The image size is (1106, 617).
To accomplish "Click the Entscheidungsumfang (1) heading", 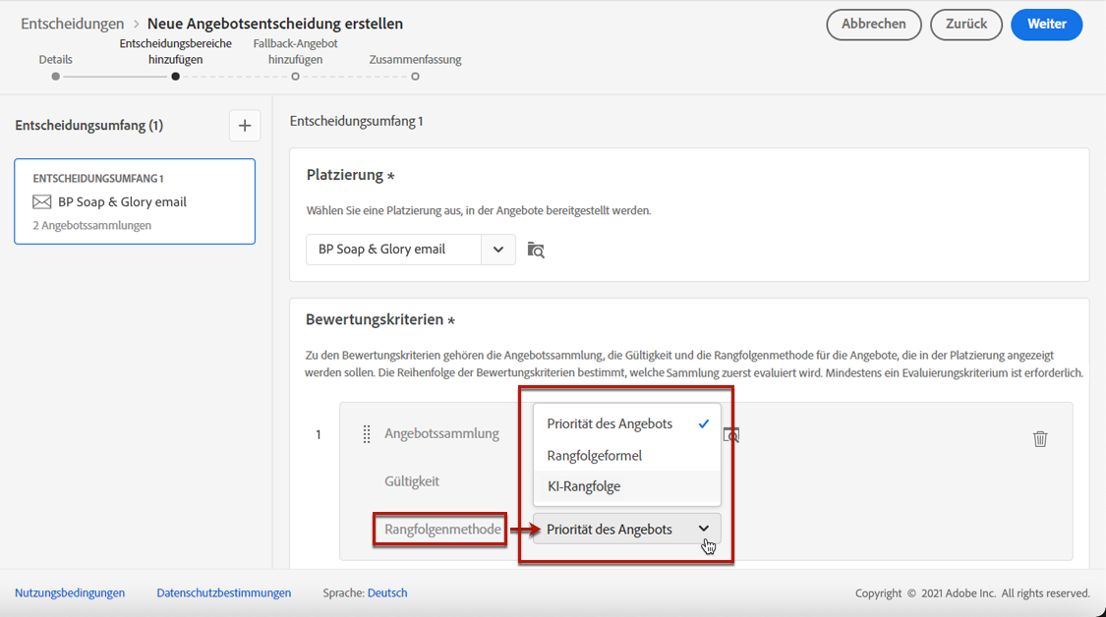I will 88,126.
